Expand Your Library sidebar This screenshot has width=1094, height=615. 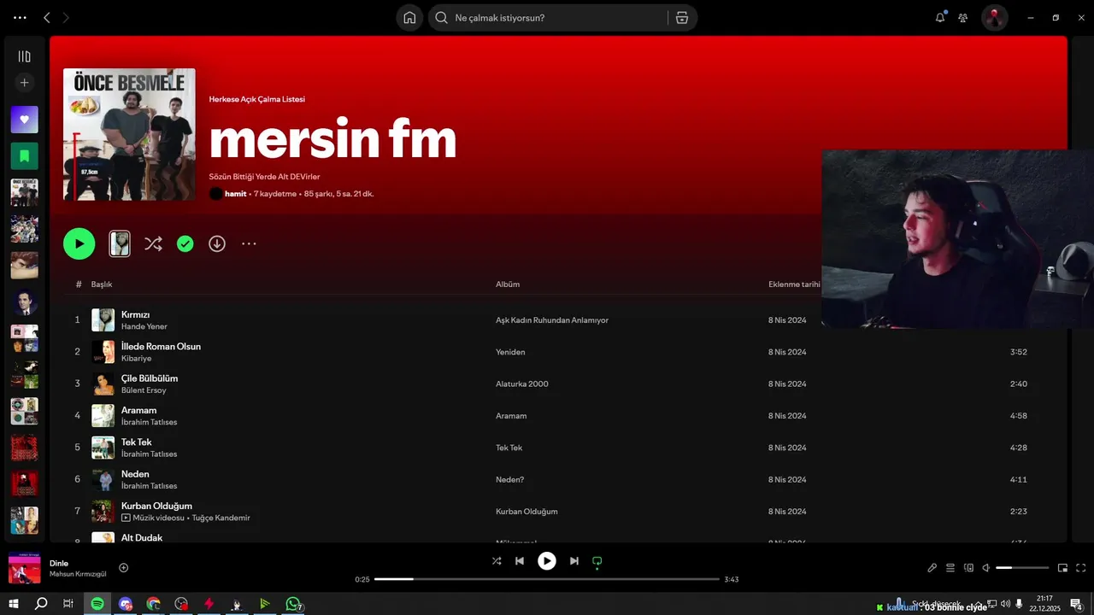pyautogui.click(x=24, y=56)
